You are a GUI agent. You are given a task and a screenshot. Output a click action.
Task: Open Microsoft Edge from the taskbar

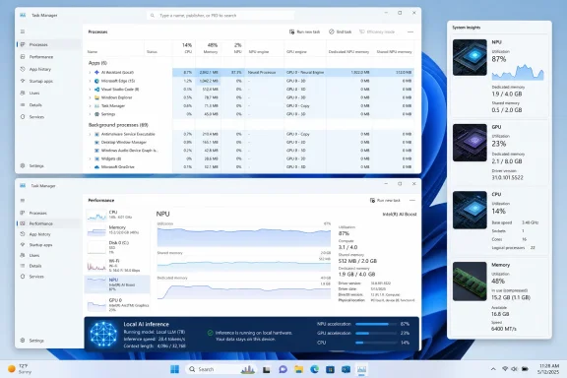[x=314, y=369]
